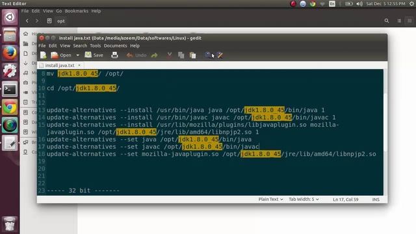Launch Google Chrome from launcher
This screenshot has width=416, height=234.
click(10, 107)
